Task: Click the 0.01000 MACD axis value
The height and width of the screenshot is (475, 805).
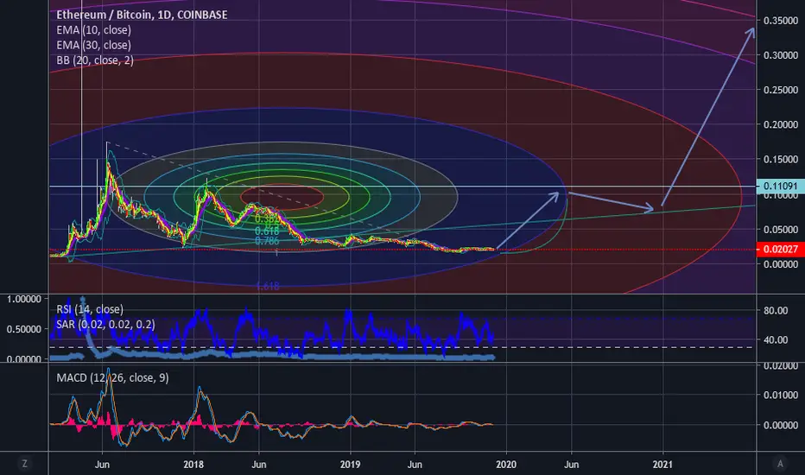Action: [780, 395]
